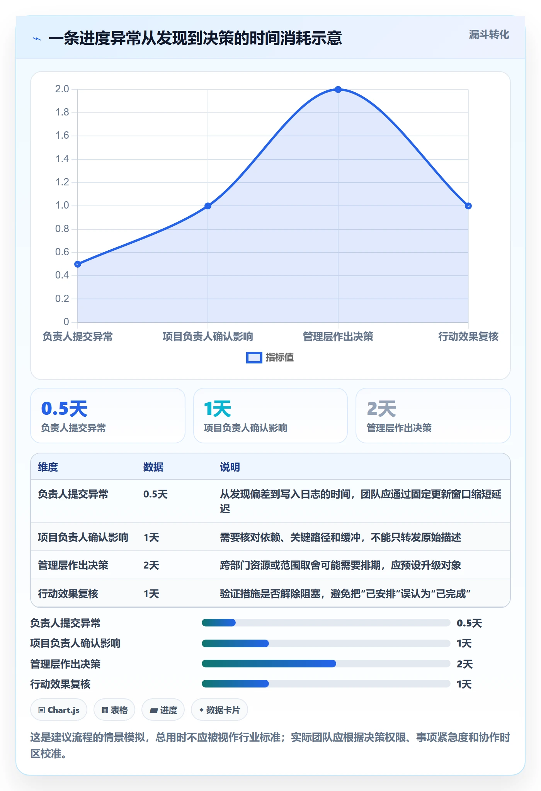
Task: Click the 表格 chip
Action: 114,710
